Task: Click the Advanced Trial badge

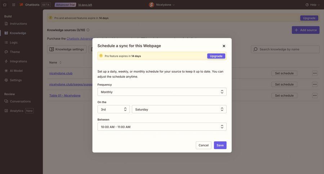Action: click(65, 5)
